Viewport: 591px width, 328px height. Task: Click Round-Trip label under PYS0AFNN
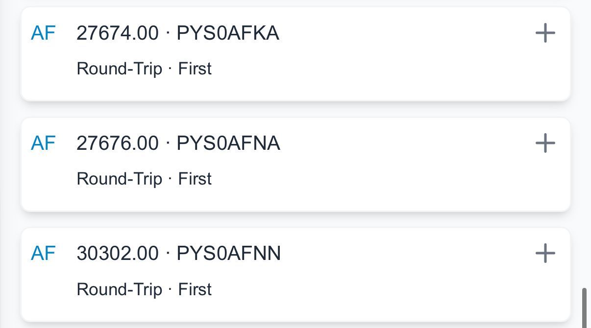click(119, 289)
